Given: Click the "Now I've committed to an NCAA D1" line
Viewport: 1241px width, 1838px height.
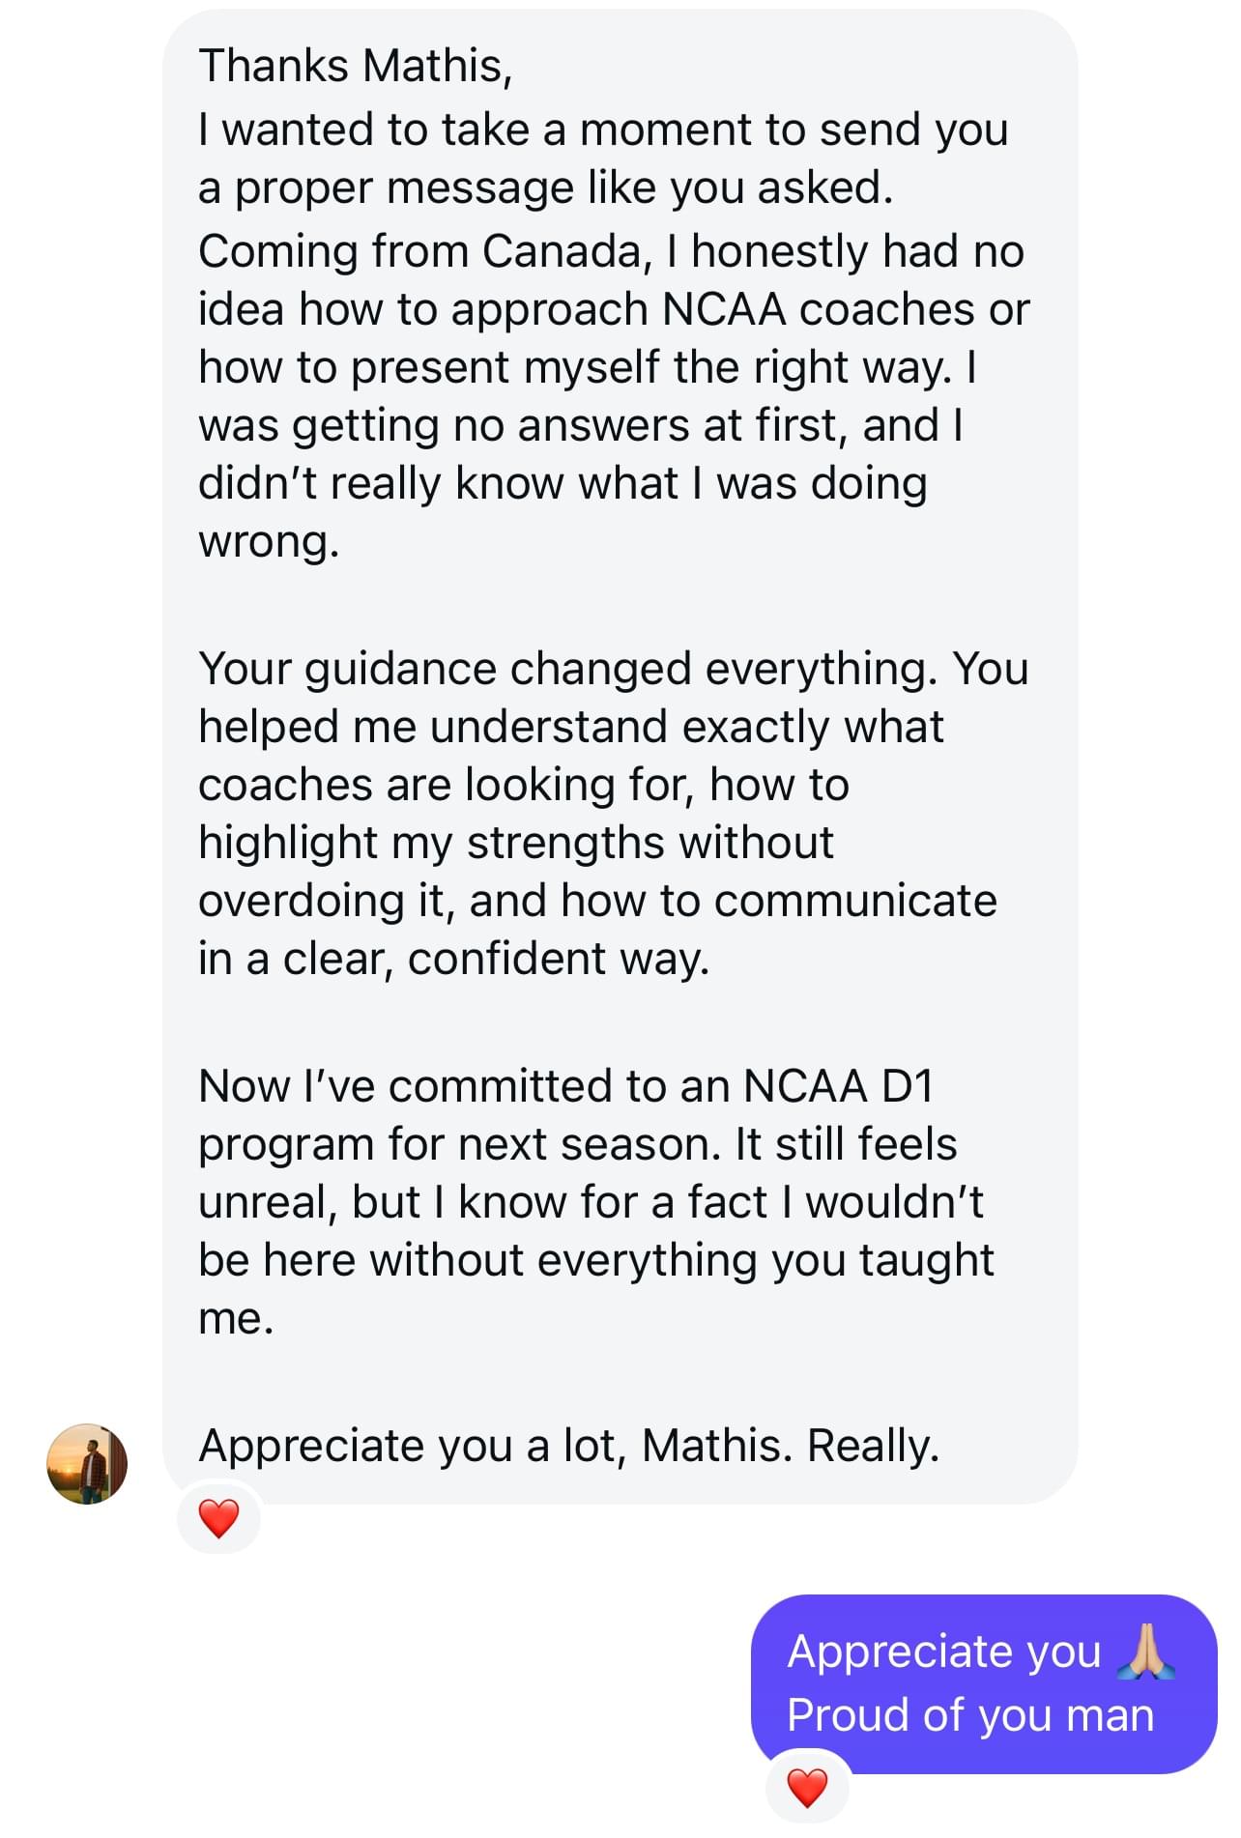Looking at the screenshot, I should coord(565,1085).
